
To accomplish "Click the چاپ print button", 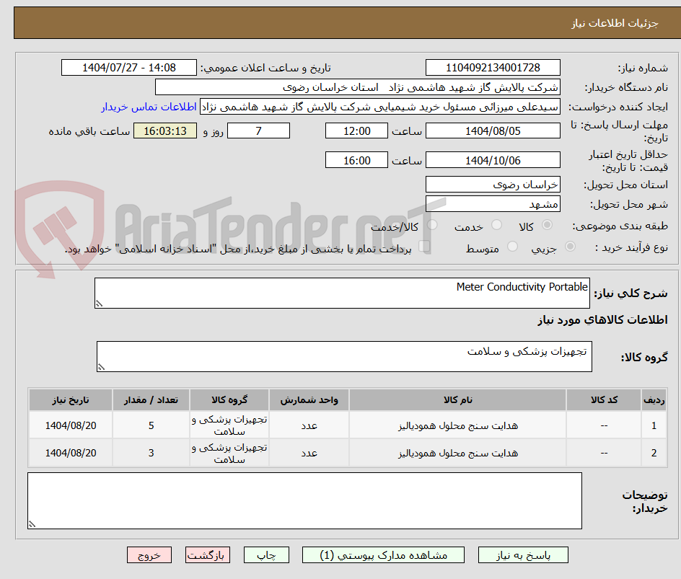I will [x=266, y=555].
